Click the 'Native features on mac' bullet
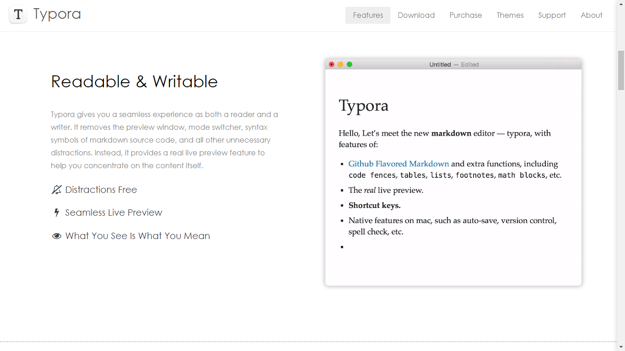 pyautogui.click(x=453, y=226)
